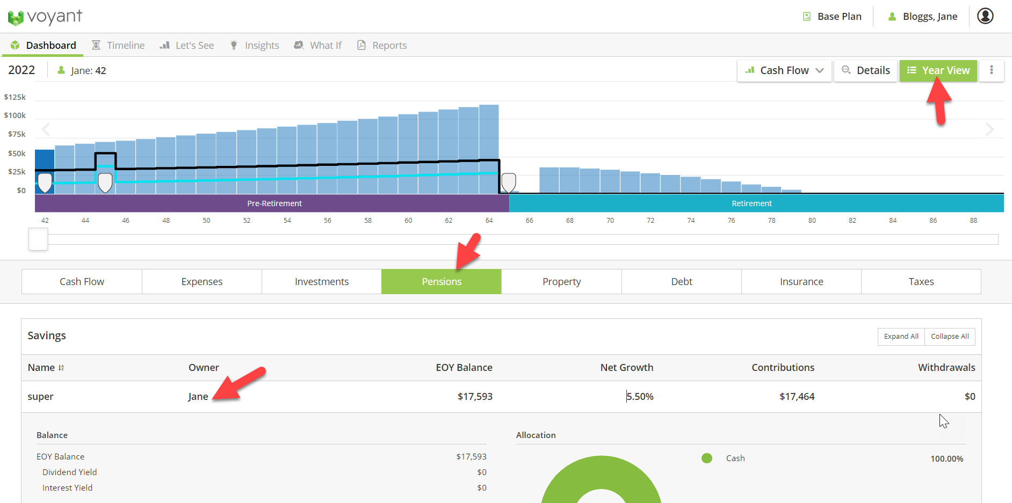Viewport: 1012px width, 503px height.
Task: Select the event marker at age 45
Action: [105, 183]
